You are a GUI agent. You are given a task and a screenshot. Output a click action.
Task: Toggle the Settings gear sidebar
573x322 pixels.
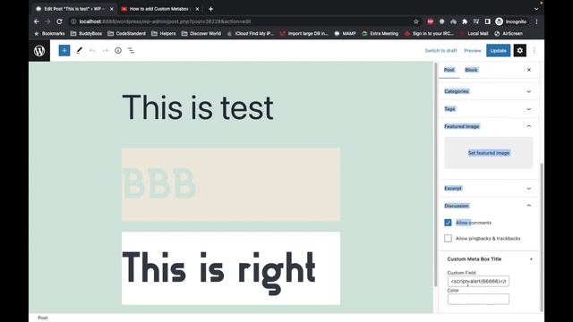[x=519, y=50]
